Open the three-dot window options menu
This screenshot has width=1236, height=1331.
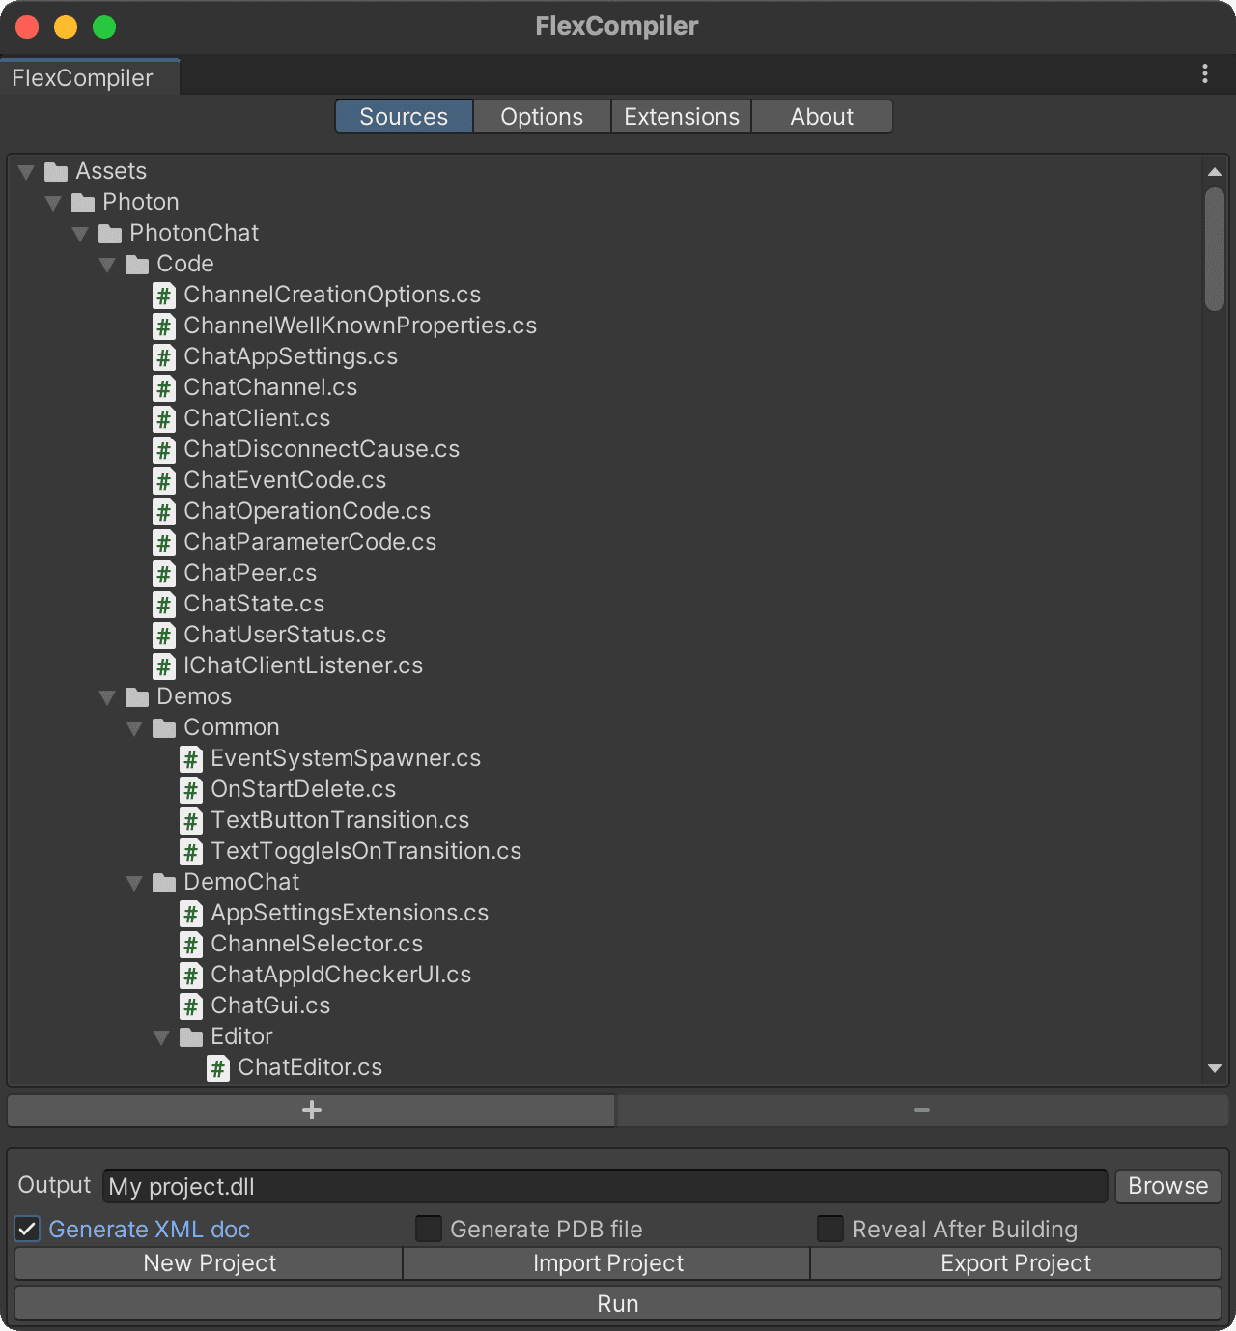click(1204, 74)
